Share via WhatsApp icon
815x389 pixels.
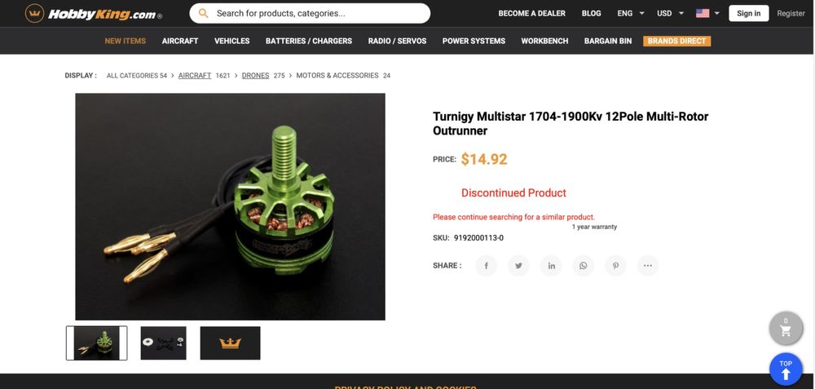(x=584, y=266)
